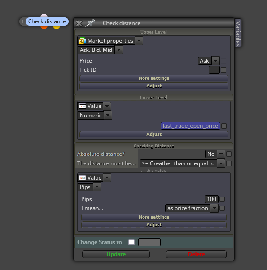The height and width of the screenshot is (270, 267).
Task: Pin the Check distance panel
Action: (90, 23)
